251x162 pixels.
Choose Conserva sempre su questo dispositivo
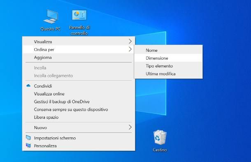coord(79,109)
